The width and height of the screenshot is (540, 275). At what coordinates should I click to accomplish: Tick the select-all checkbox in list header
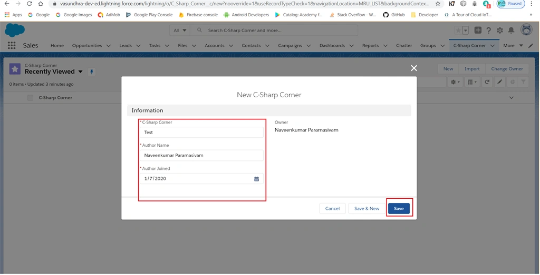tap(30, 98)
